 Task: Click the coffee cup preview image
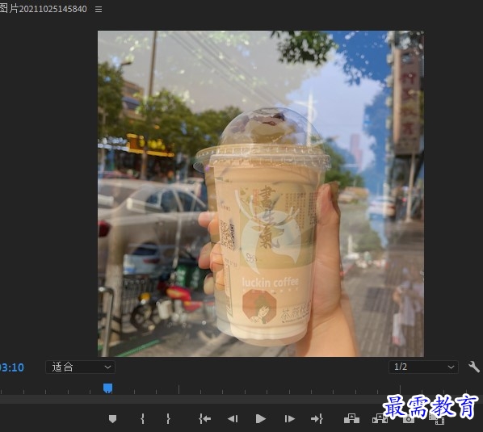261,194
